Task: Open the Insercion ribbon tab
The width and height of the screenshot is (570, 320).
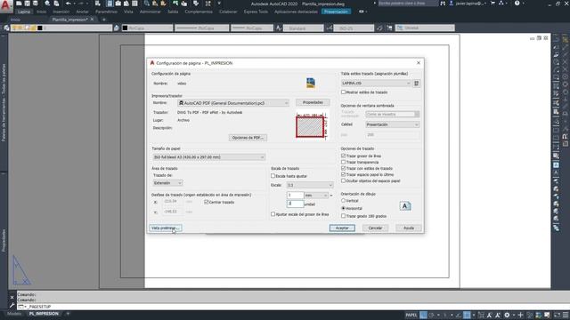Action: click(x=61, y=12)
